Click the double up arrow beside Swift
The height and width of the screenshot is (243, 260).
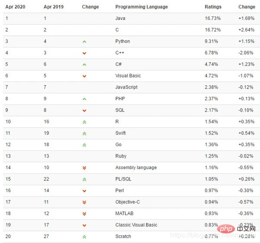click(84, 133)
